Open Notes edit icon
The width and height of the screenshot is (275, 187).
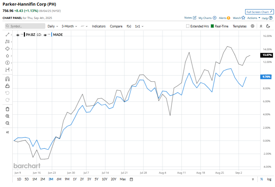pos(195,18)
